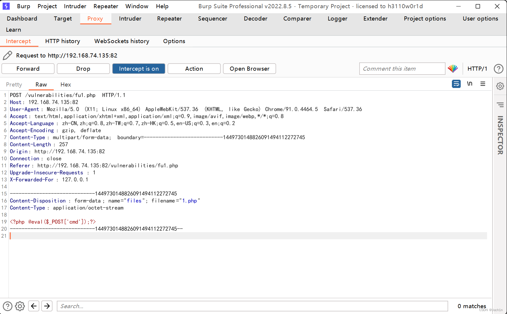Screen dimensions: 507x314
Task: Click the Comment this item field
Action: [x=402, y=69]
